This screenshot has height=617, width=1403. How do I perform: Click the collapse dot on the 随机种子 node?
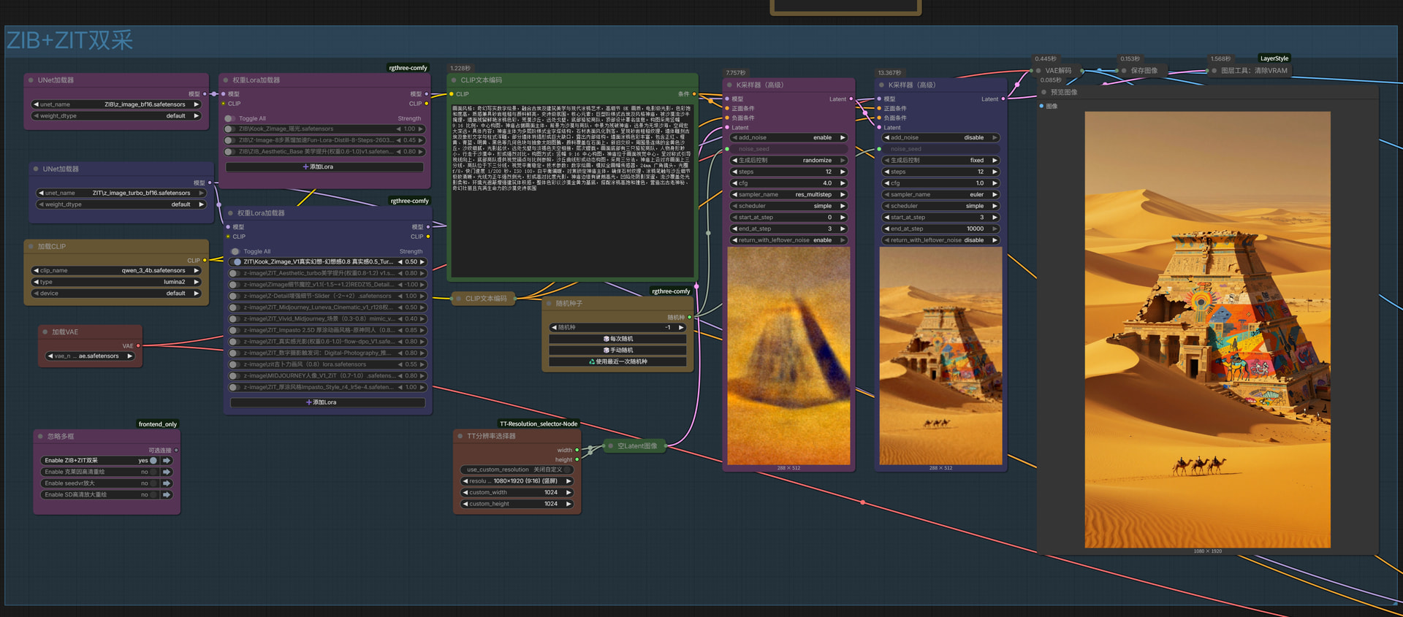point(549,304)
